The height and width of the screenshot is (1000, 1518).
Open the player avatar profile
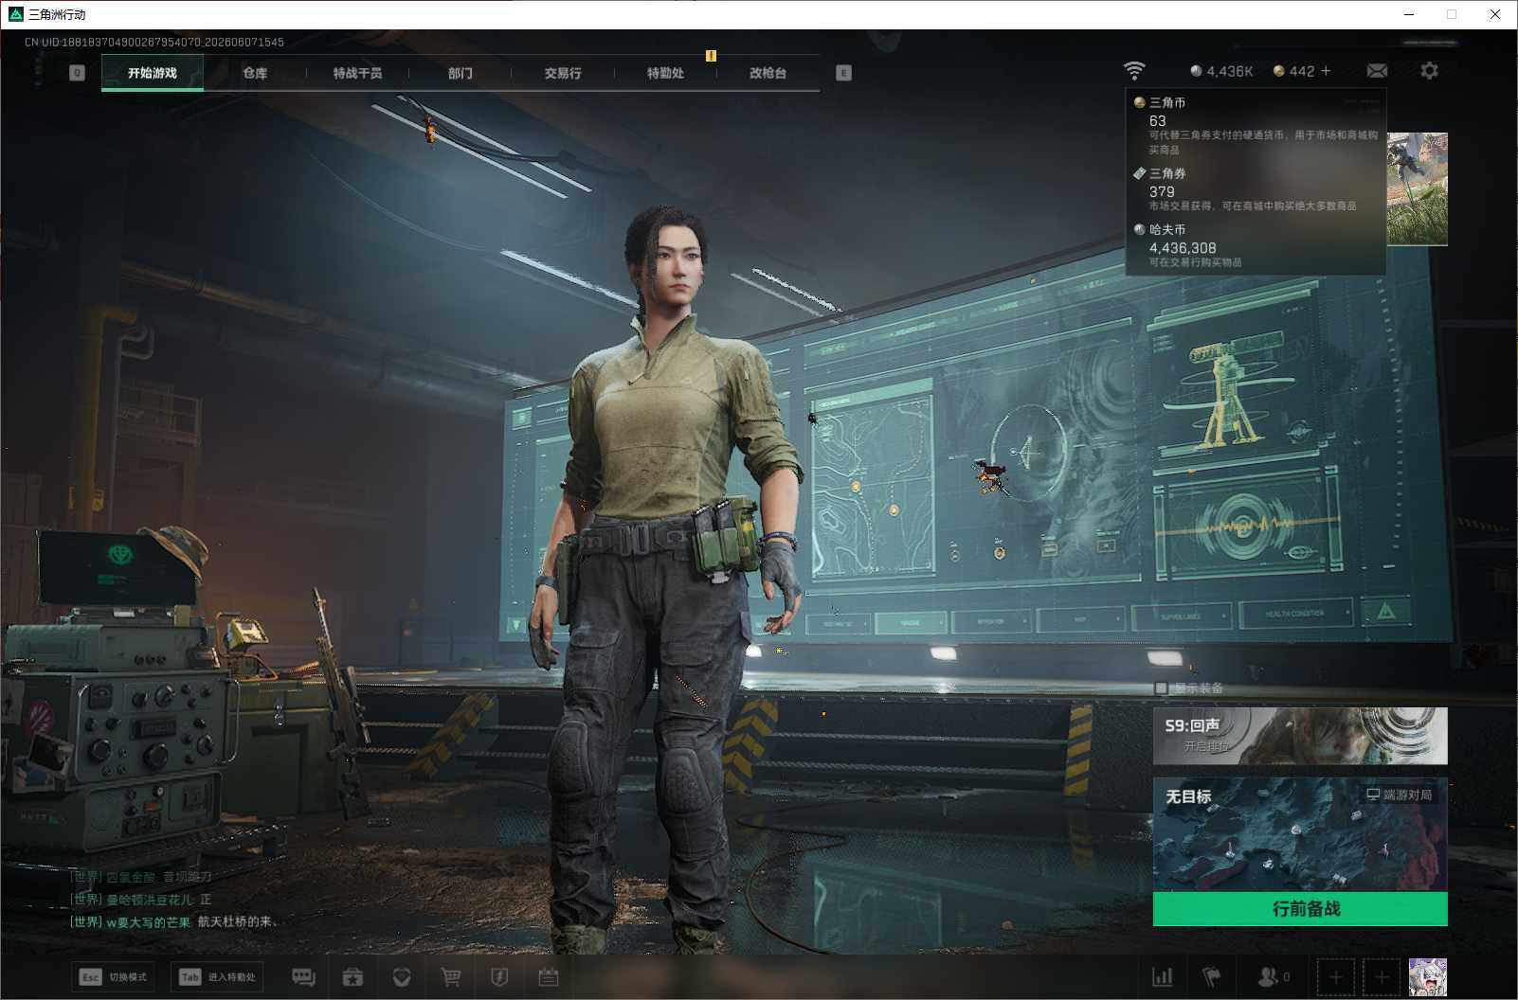(x=1428, y=976)
